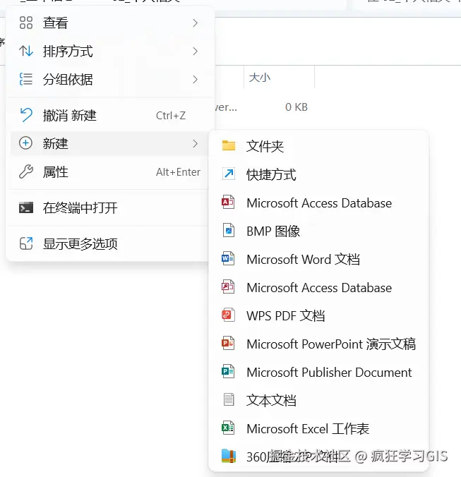Click the terminal icon beside 在终端中打开

click(26, 207)
